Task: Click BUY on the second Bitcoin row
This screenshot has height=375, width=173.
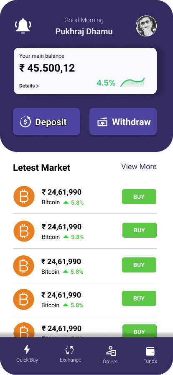Action: (x=140, y=230)
